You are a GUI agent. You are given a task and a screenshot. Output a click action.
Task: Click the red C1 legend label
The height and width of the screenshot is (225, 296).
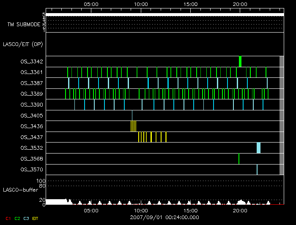pos(8,218)
